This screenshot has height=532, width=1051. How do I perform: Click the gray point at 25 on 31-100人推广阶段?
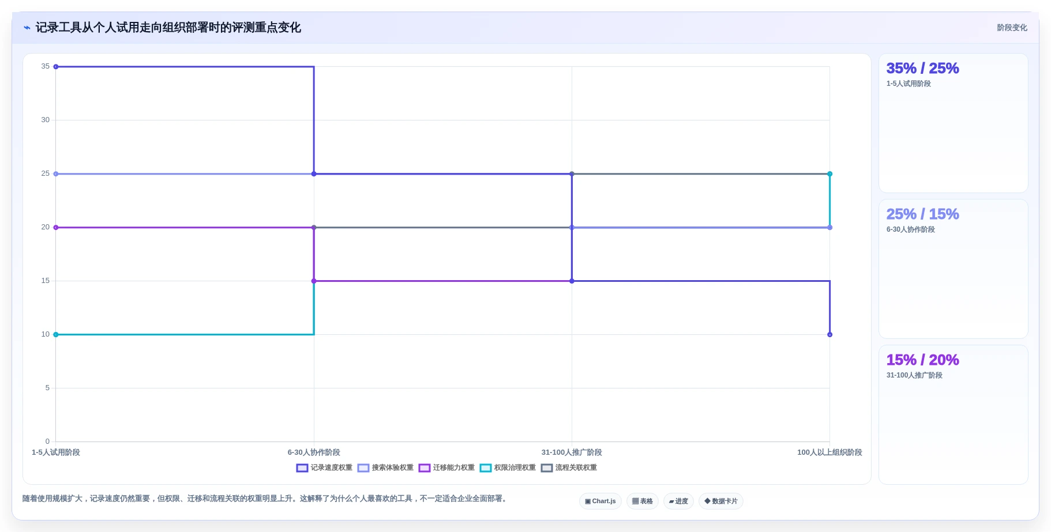[572, 174]
